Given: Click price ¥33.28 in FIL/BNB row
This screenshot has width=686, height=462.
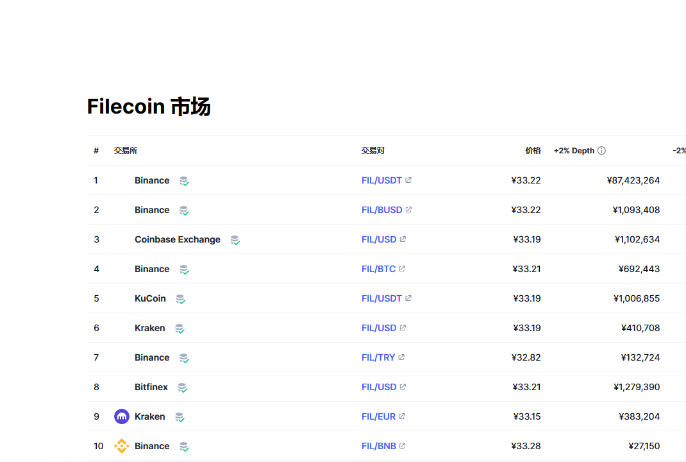Looking at the screenshot, I should 526,446.
